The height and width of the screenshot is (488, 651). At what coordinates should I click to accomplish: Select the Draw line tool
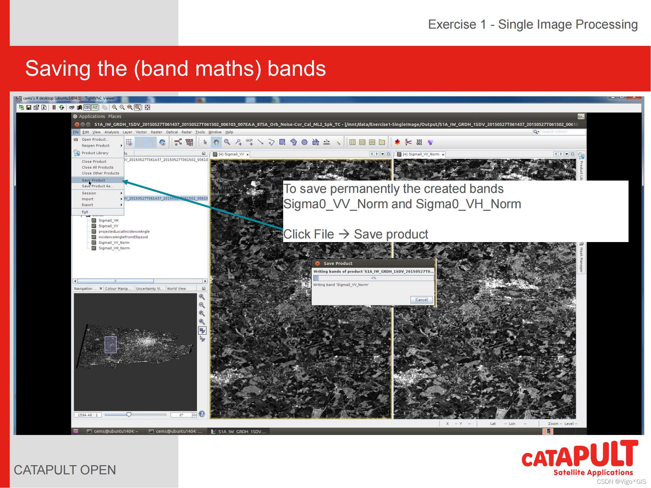coord(260,142)
